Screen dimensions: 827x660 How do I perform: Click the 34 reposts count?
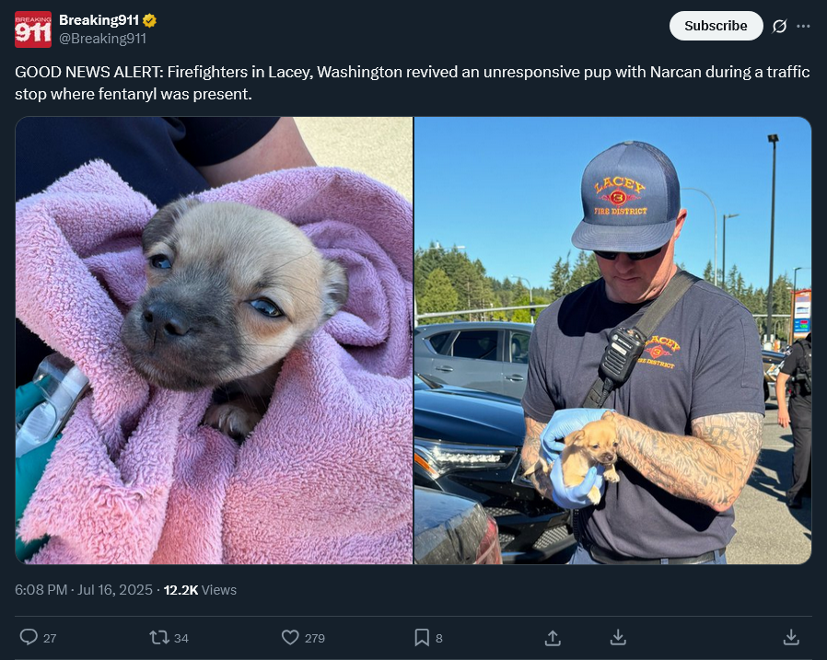click(181, 639)
